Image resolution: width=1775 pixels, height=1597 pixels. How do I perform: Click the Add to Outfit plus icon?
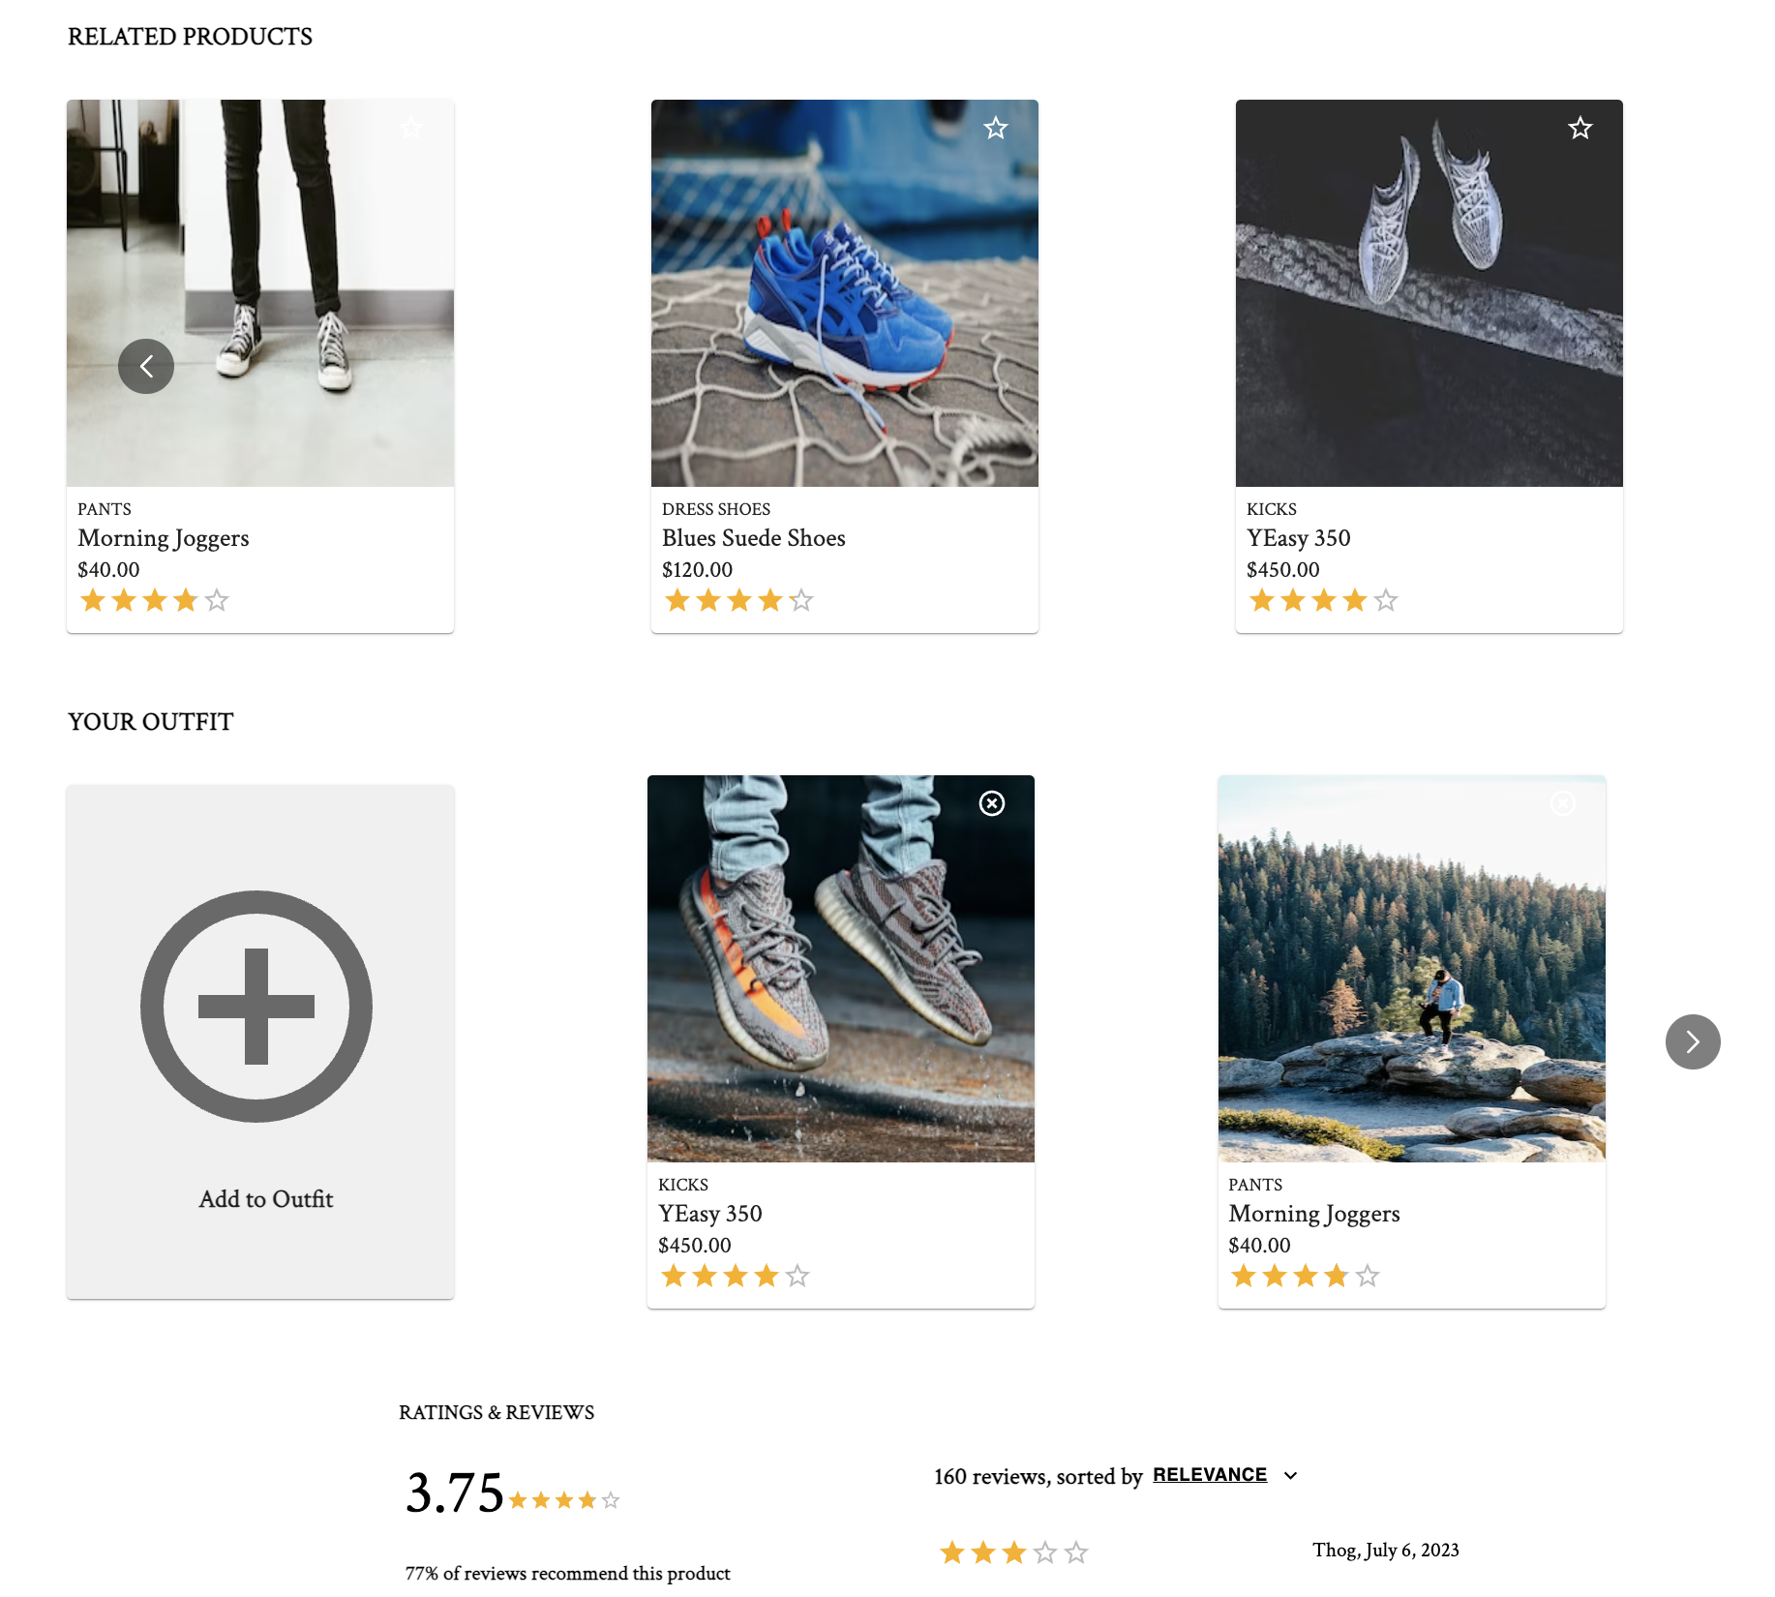(256, 1006)
